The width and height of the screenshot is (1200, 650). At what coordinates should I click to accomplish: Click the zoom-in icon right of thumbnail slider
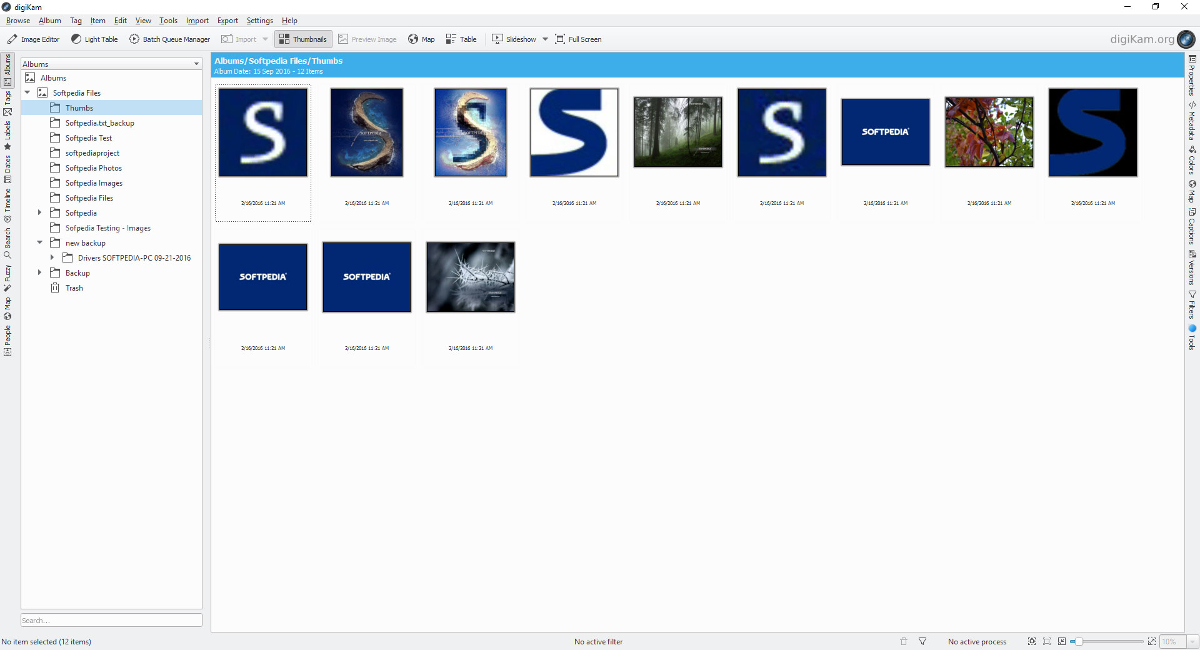(1151, 641)
